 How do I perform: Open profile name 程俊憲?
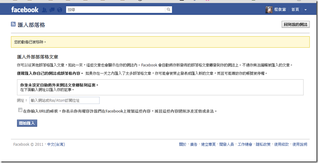point(280,10)
